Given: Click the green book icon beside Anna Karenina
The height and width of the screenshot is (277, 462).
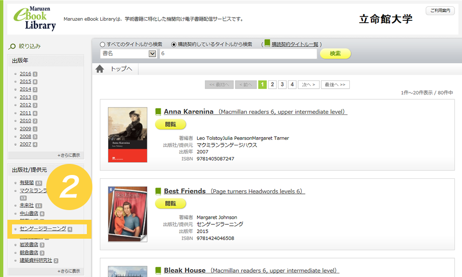Looking at the screenshot, I should (x=158, y=112).
